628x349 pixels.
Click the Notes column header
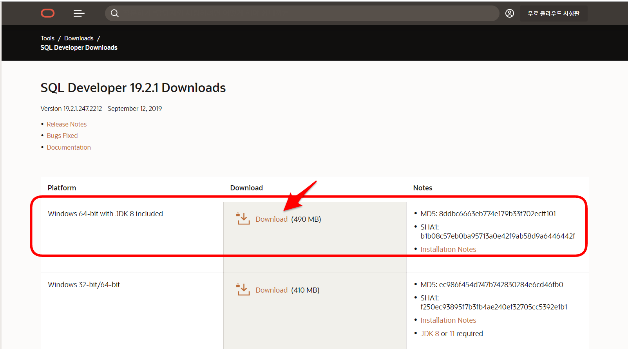coord(423,188)
